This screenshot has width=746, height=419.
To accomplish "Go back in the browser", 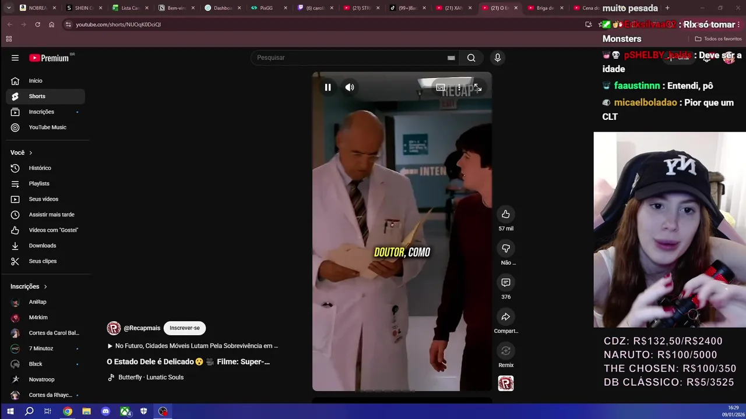I will [9, 24].
